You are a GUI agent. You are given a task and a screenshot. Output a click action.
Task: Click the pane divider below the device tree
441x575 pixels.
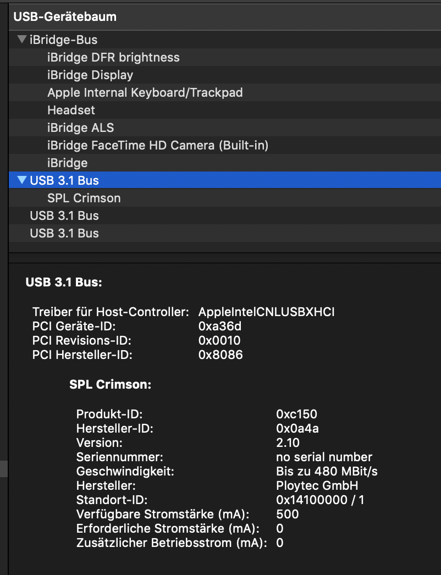point(225,257)
